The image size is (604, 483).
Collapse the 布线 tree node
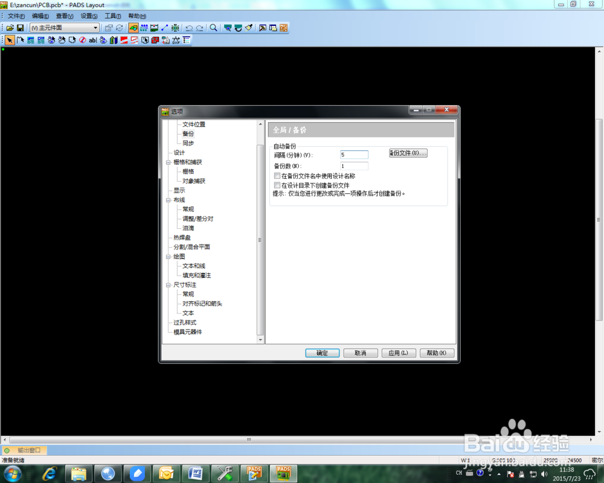pyautogui.click(x=169, y=200)
